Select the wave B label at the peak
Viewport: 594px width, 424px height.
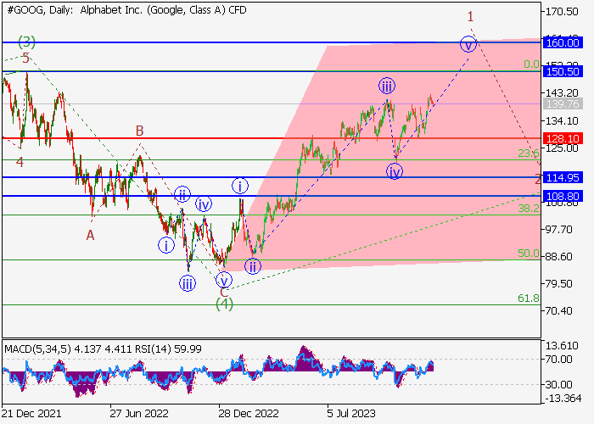pos(138,131)
